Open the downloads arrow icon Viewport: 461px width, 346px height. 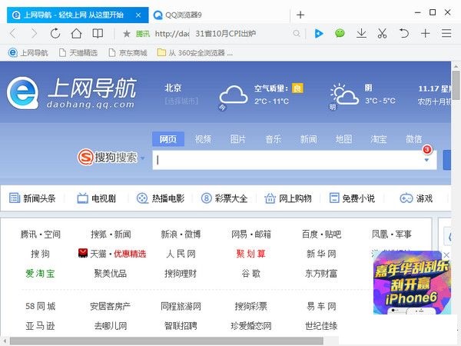pyautogui.click(x=361, y=33)
